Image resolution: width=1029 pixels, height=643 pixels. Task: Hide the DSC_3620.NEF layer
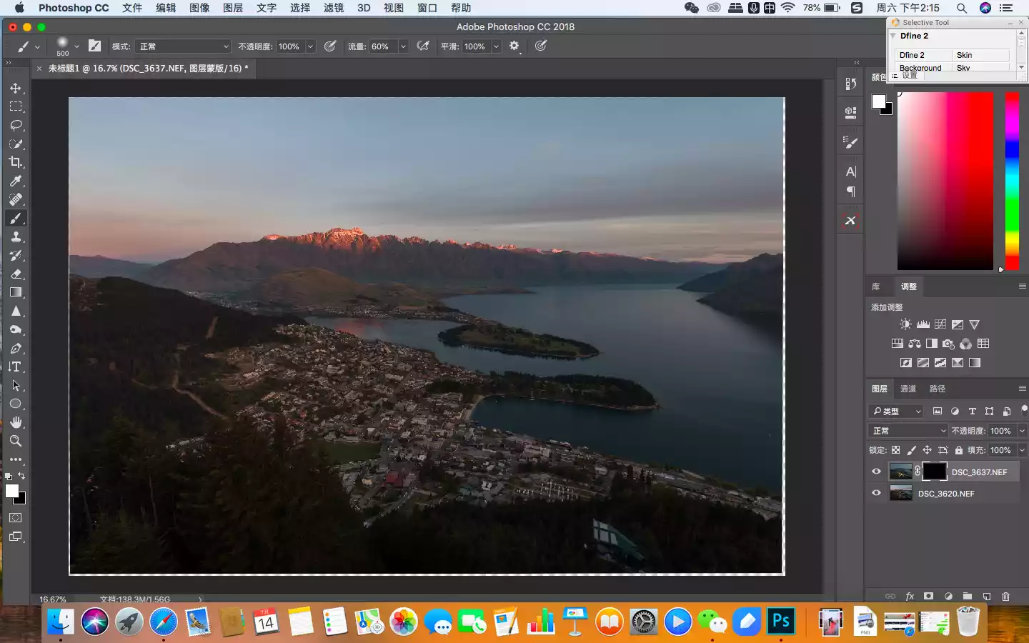pos(876,493)
